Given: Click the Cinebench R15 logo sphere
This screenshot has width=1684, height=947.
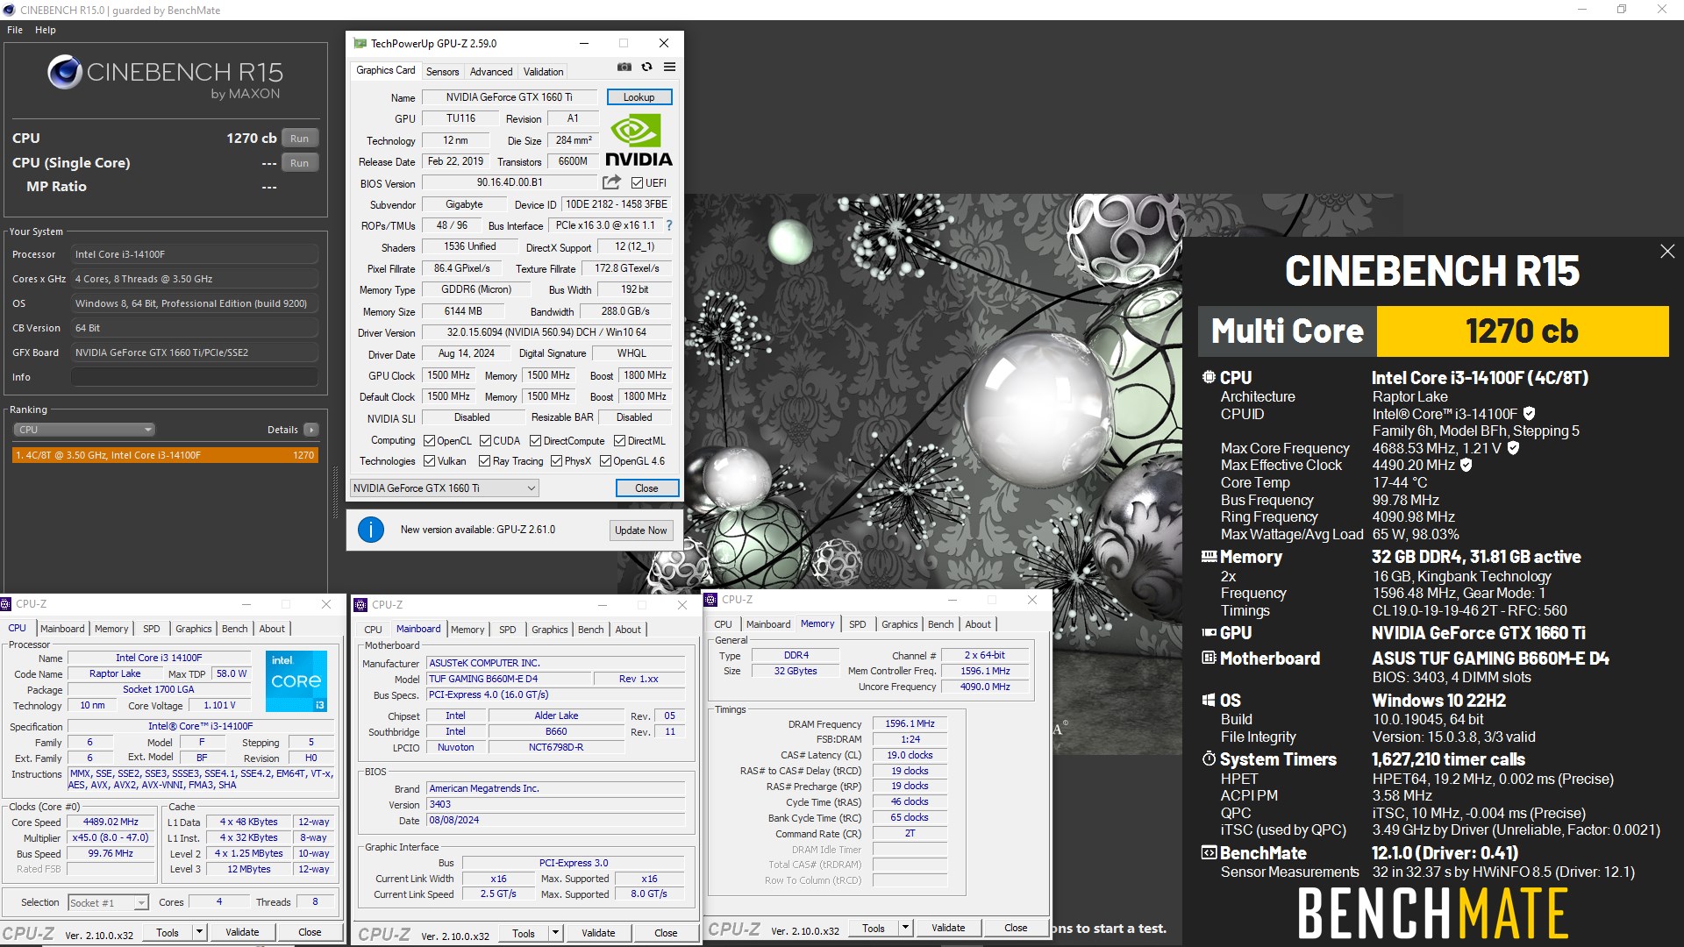Looking at the screenshot, I should tap(65, 72).
